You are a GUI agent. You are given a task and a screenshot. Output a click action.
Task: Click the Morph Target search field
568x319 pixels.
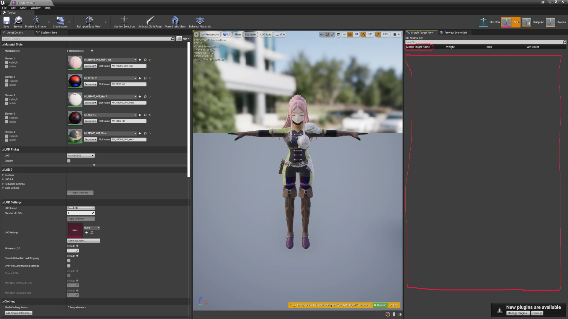485,42
